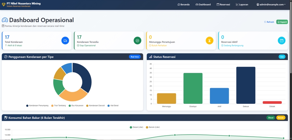The height and width of the screenshot is (140, 292).
Task: Click the table icon before the subtitle text
Action: pyautogui.click(x=3, y=26)
